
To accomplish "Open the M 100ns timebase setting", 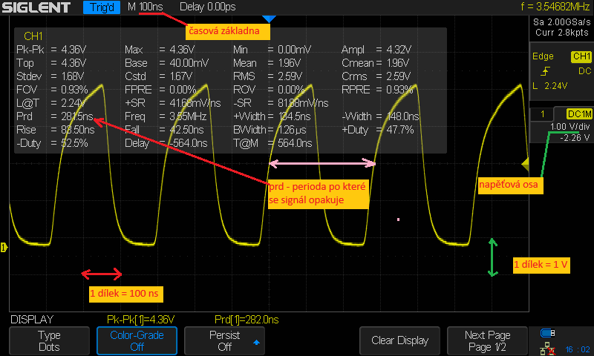I will [146, 7].
